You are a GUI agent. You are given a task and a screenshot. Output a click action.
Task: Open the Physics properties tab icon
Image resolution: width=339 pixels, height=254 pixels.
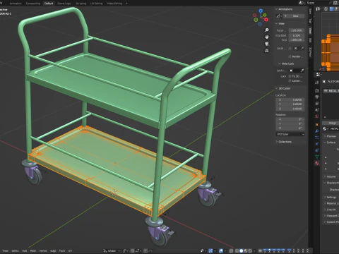coord(317,144)
